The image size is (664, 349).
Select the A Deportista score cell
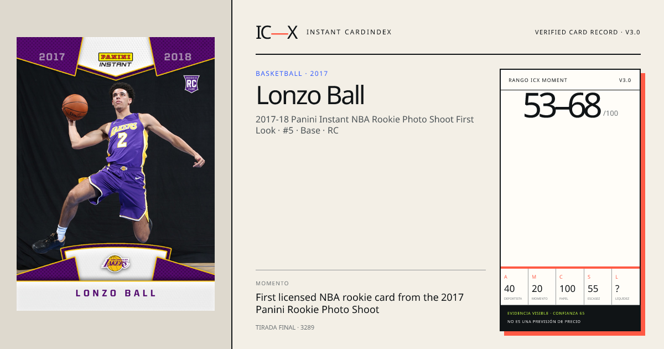tap(515, 287)
